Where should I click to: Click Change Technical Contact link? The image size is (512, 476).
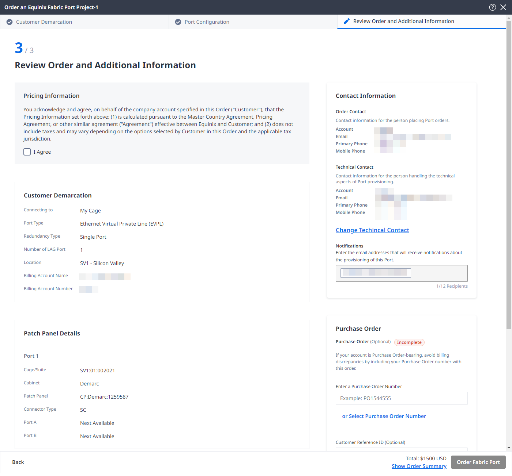(372, 230)
